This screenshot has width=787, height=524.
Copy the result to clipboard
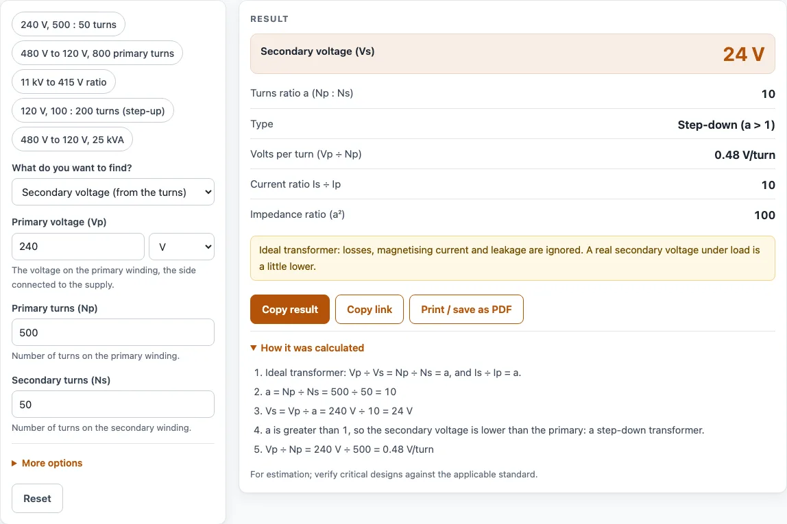(x=290, y=310)
